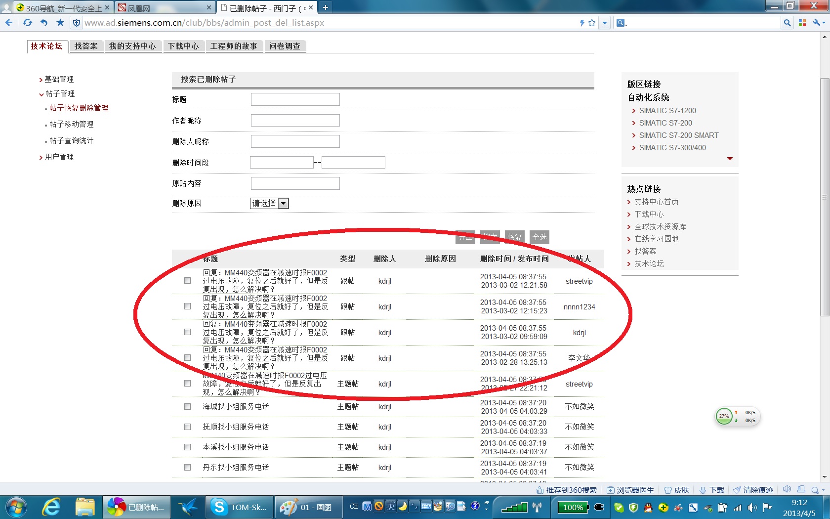Switch to the 360导航 browser tab
This screenshot has width=830, height=519.
[63, 8]
